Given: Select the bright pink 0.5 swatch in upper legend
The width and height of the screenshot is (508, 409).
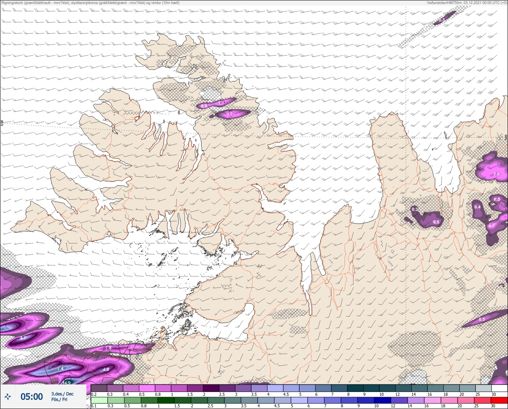Looking at the screenshot, I should click(147, 388).
